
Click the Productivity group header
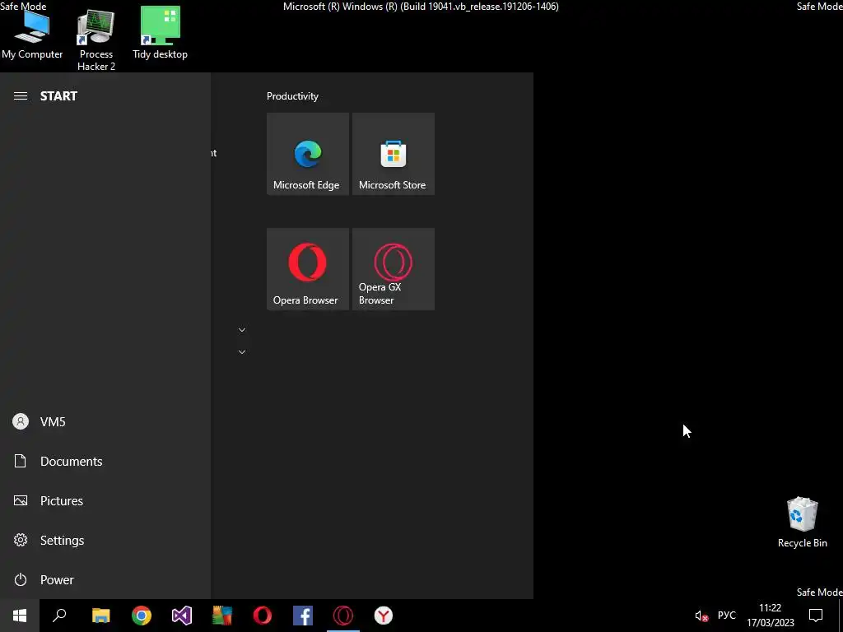292,96
